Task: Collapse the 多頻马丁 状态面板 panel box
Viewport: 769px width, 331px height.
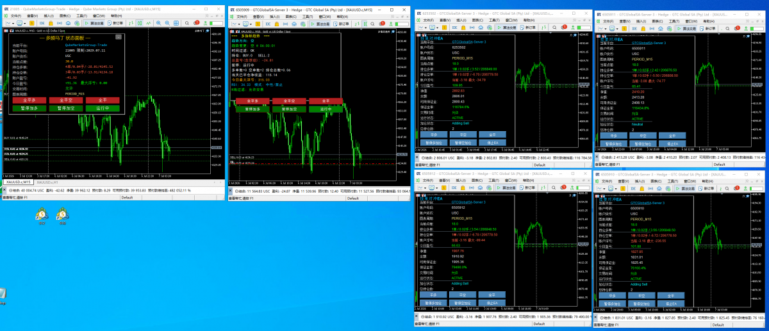Action: pyautogui.click(x=119, y=37)
